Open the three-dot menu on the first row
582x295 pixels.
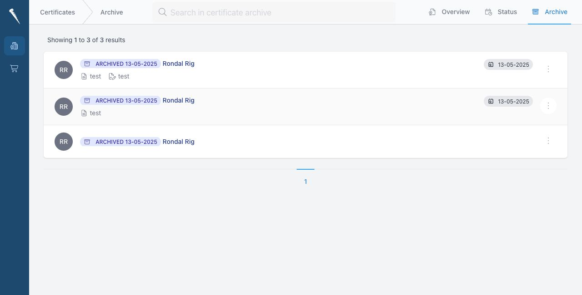[548, 69]
